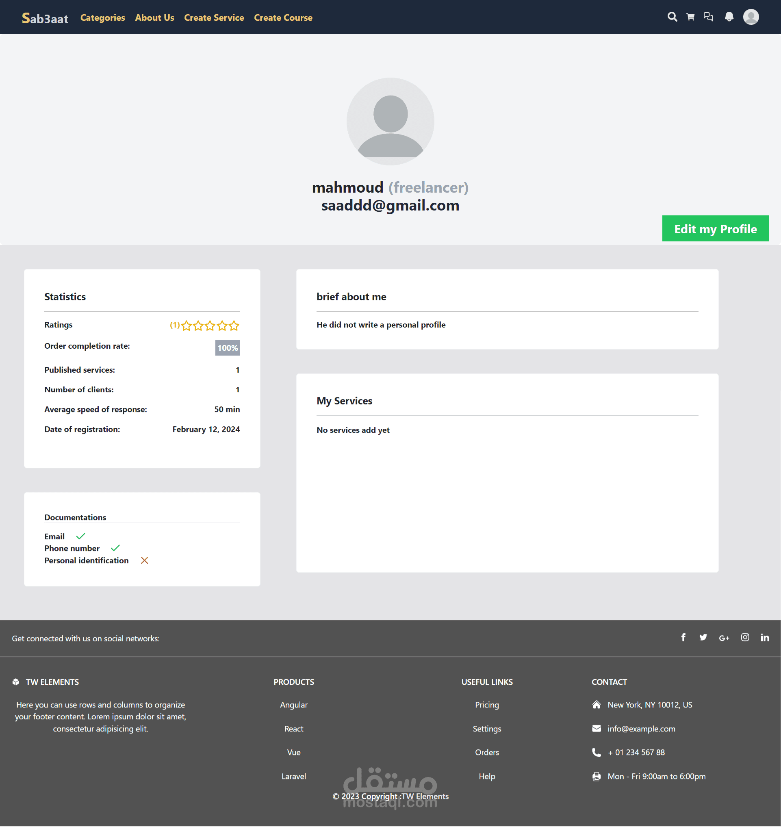Click the search magnifier icon
The width and height of the screenshot is (781, 827).
[x=672, y=17]
